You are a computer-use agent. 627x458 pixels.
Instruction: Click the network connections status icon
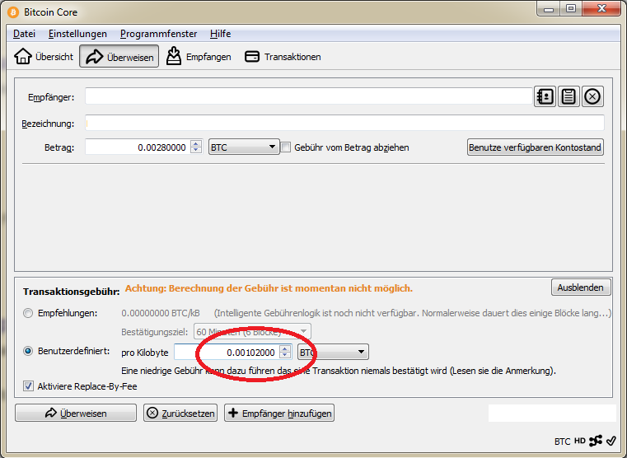(596, 441)
